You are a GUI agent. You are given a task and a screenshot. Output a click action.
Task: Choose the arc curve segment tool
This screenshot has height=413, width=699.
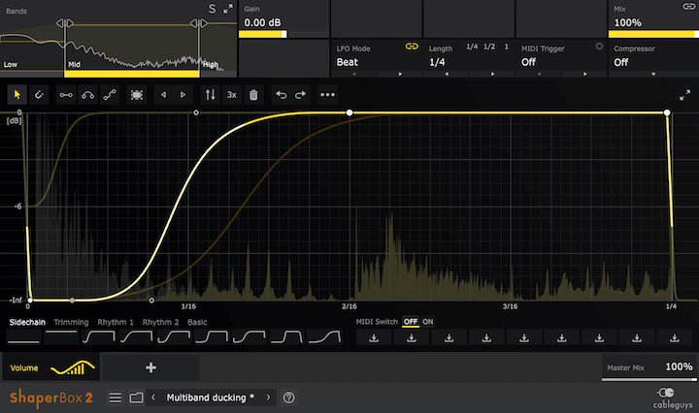87,95
